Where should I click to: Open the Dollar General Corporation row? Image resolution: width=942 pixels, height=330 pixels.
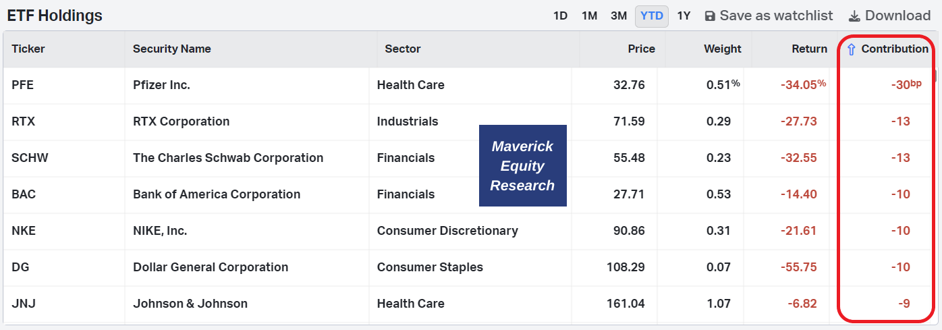coord(470,267)
